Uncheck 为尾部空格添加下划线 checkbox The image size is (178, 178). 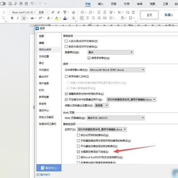coord(78,152)
